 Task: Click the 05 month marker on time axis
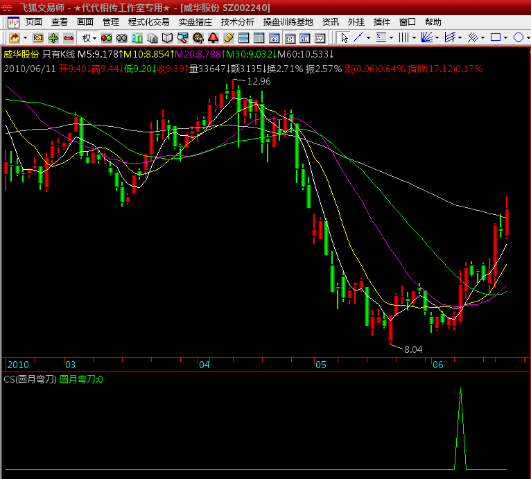click(321, 365)
